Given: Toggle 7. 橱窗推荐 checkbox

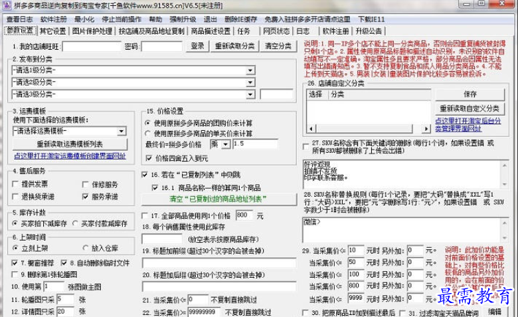Looking at the screenshot, I should (14, 263).
